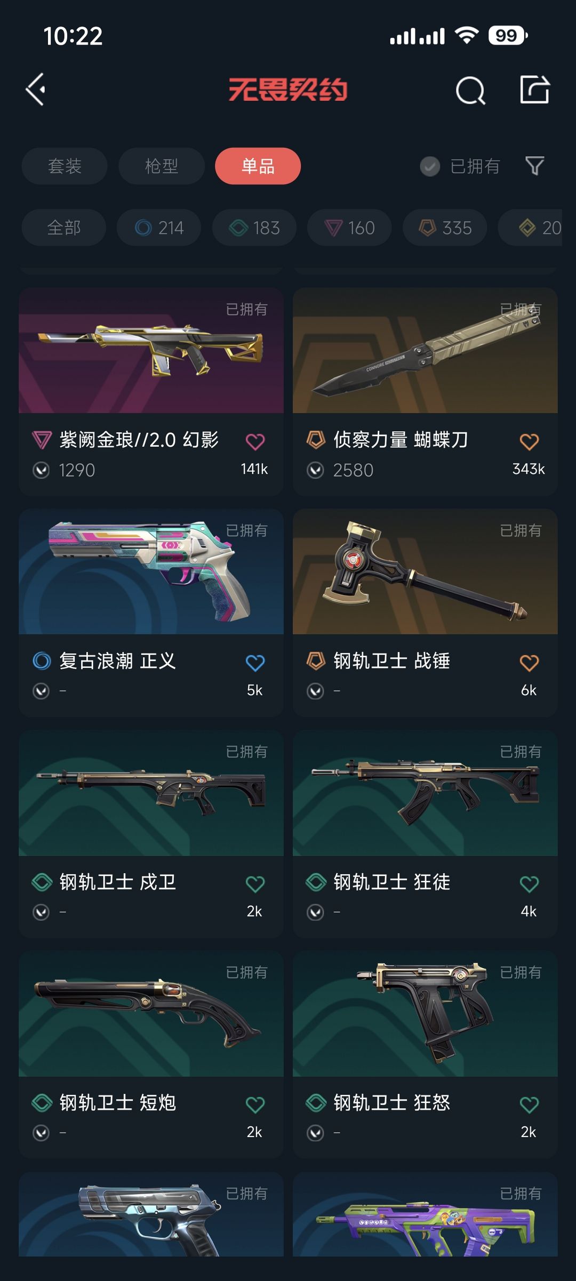This screenshot has width=576, height=1281.
Task: Tap heart icon on 钢轨卫士 狂徒
Action: click(529, 884)
